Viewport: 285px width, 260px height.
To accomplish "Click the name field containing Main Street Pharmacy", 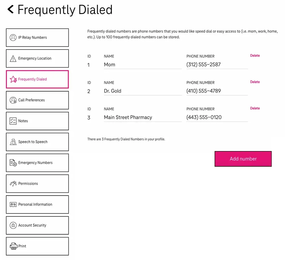I will [142, 117].
